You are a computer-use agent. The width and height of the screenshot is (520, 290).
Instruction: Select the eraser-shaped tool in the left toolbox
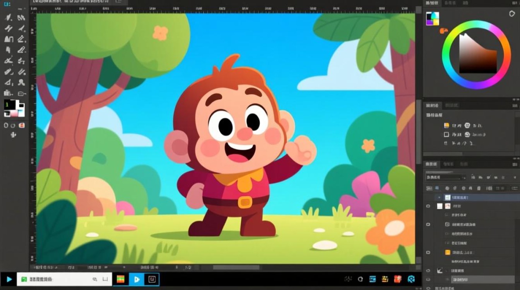click(9, 72)
